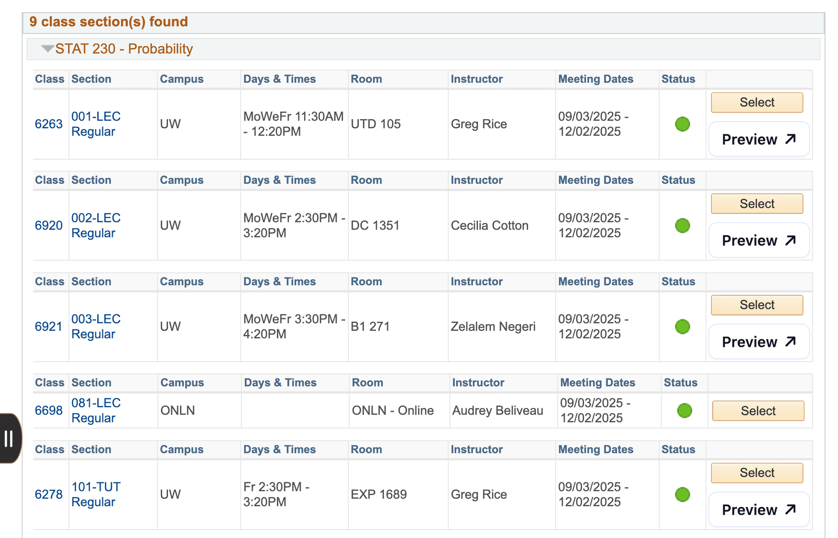Open the class 6263 details link
This screenshot has height=538, width=838.
pos(48,124)
